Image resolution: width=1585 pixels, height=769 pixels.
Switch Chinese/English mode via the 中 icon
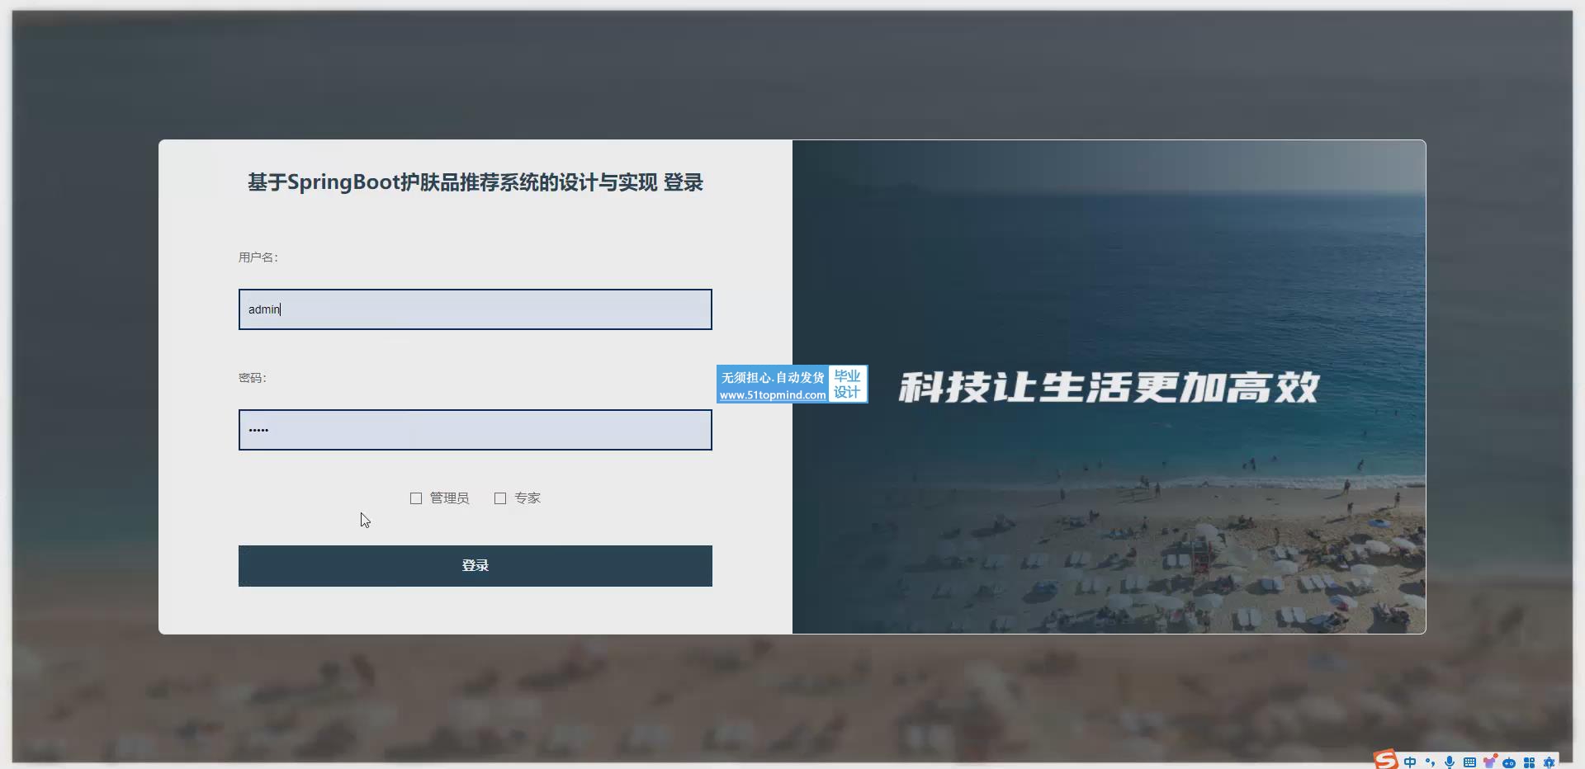click(1410, 762)
